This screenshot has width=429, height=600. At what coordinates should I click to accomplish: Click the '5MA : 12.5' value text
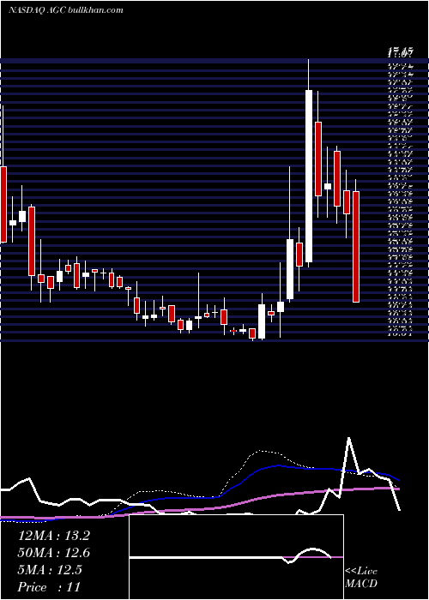point(50,570)
